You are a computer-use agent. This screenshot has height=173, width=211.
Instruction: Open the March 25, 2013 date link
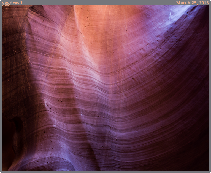point(192,3)
